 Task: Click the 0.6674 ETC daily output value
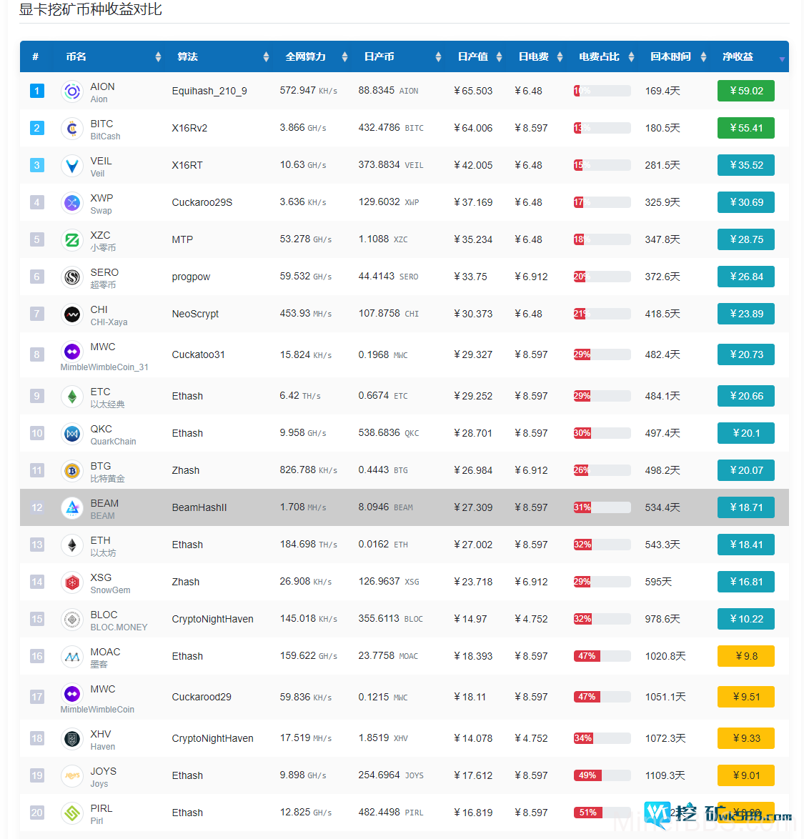point(383,395)
